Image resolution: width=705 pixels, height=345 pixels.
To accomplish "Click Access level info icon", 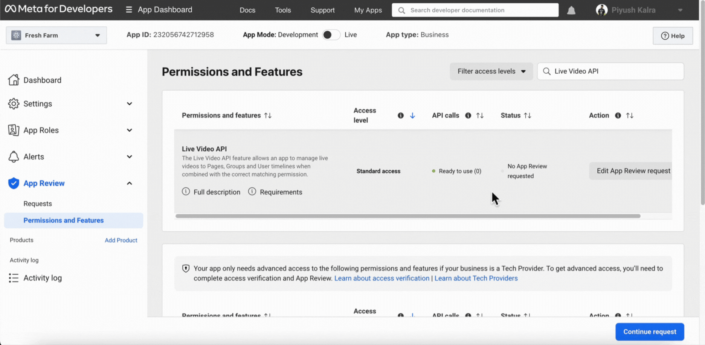I will click(401, 116).
